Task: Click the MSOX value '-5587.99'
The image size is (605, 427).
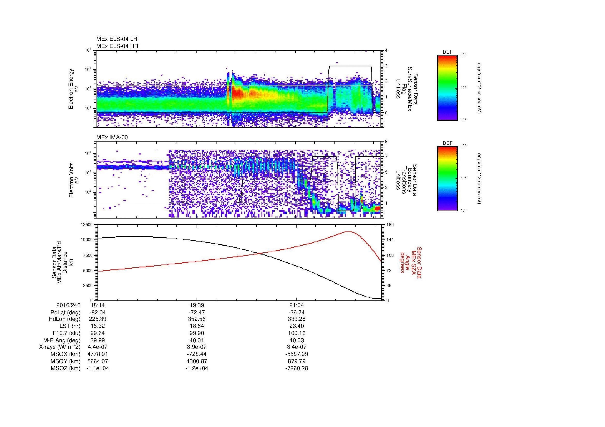Action: click(297, 354)
